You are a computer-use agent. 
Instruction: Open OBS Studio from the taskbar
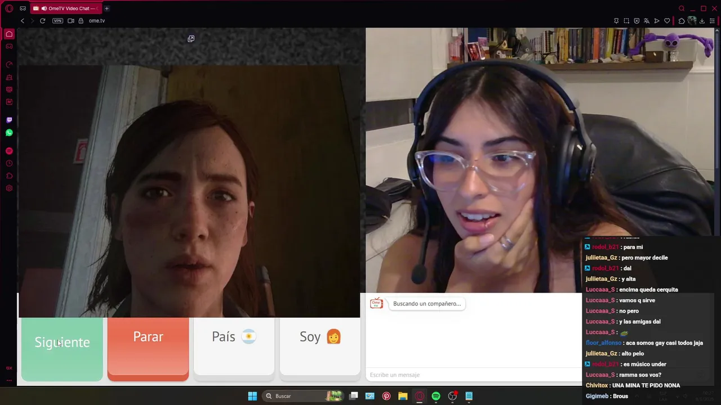pos(452,396)
